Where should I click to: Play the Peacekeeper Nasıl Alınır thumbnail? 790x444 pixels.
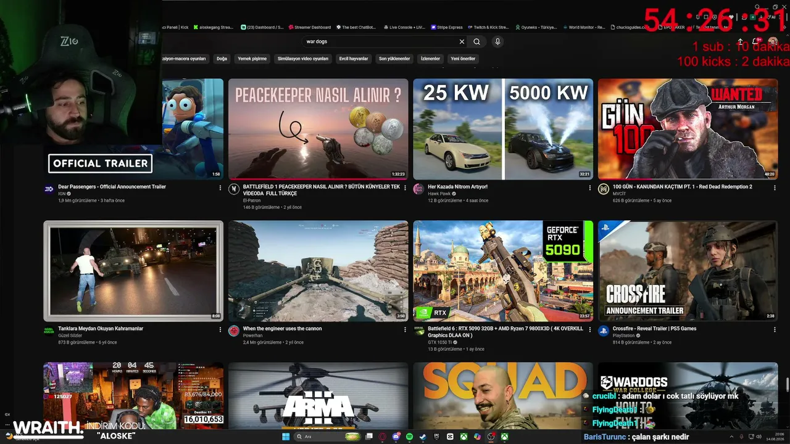tap(318, 129)
